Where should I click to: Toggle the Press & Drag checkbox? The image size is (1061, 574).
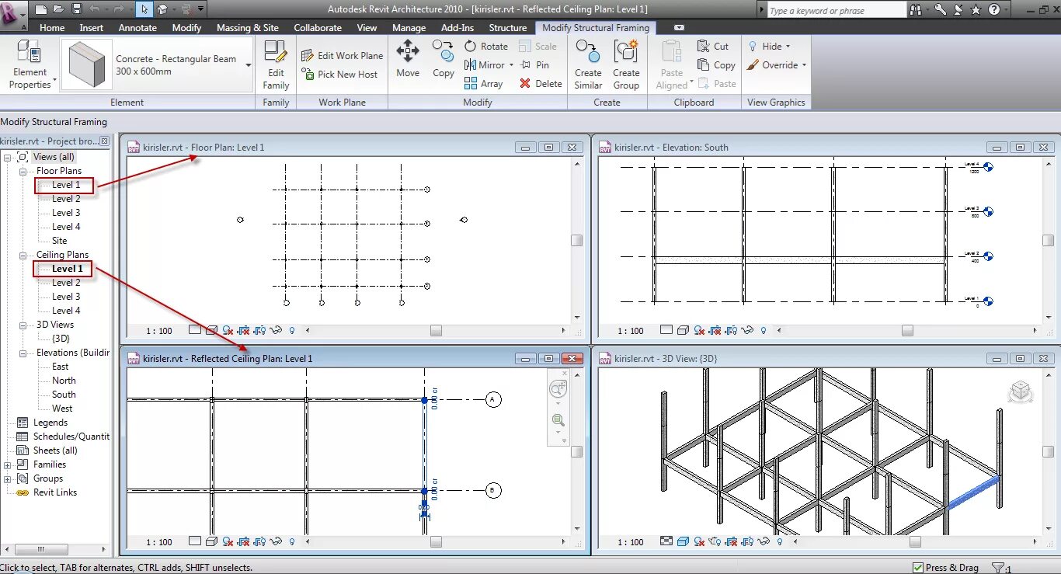(x=918, y=568)
